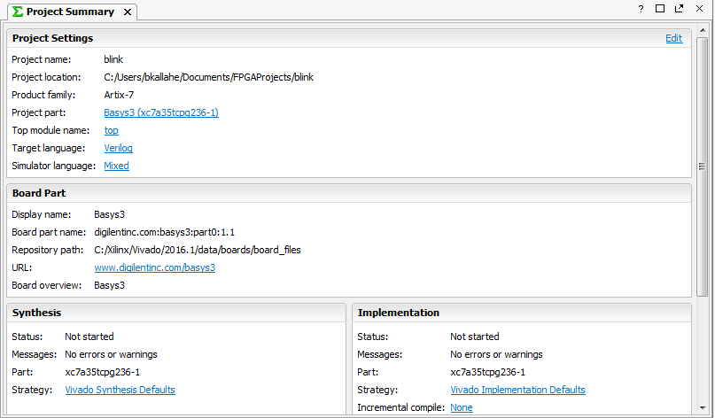Click the scrollbar down arrow
715x418 pixels.
tap(703, 408)
